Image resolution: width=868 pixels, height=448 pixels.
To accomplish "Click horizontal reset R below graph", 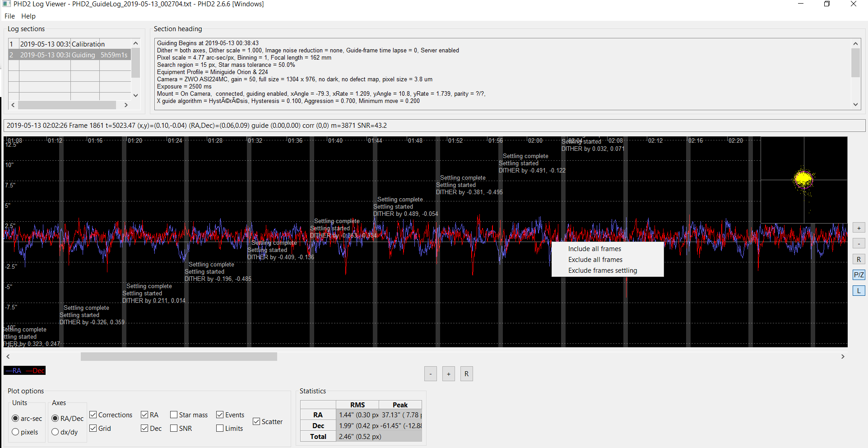I will [x=467, y=374].
